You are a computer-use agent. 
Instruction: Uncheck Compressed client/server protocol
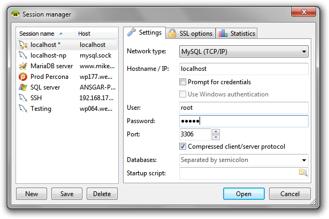182,147
